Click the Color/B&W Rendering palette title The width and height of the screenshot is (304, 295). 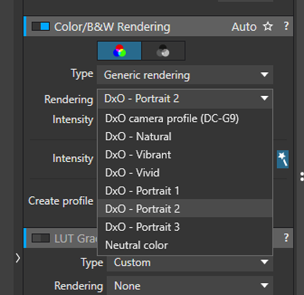click(x=112, y=27)
